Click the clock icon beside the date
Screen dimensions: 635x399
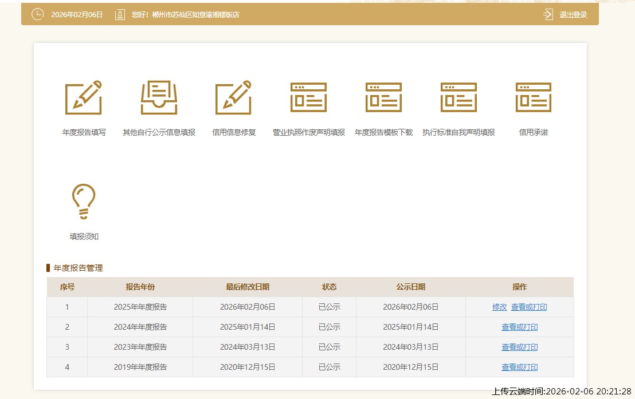click(x=37, y=14)
